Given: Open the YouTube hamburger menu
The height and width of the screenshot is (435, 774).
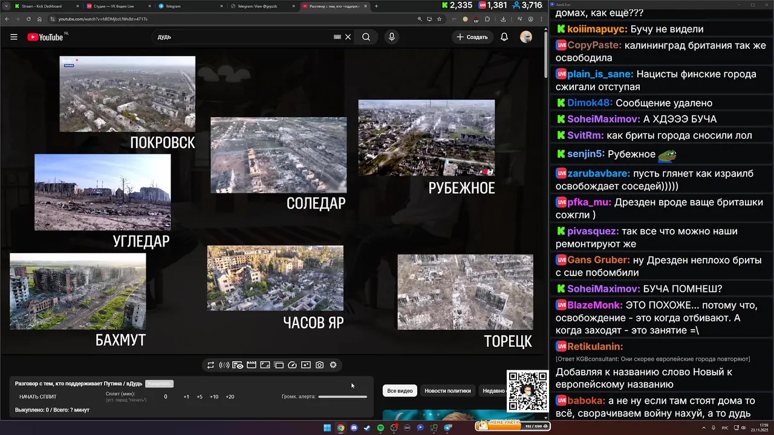Looking at the screenshot, I should click(14, 37).
